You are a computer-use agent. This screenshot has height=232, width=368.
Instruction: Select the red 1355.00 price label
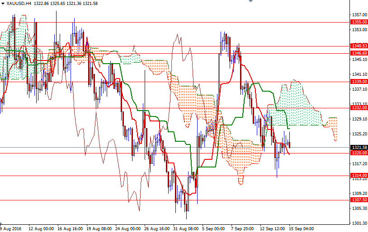(359, 22)
